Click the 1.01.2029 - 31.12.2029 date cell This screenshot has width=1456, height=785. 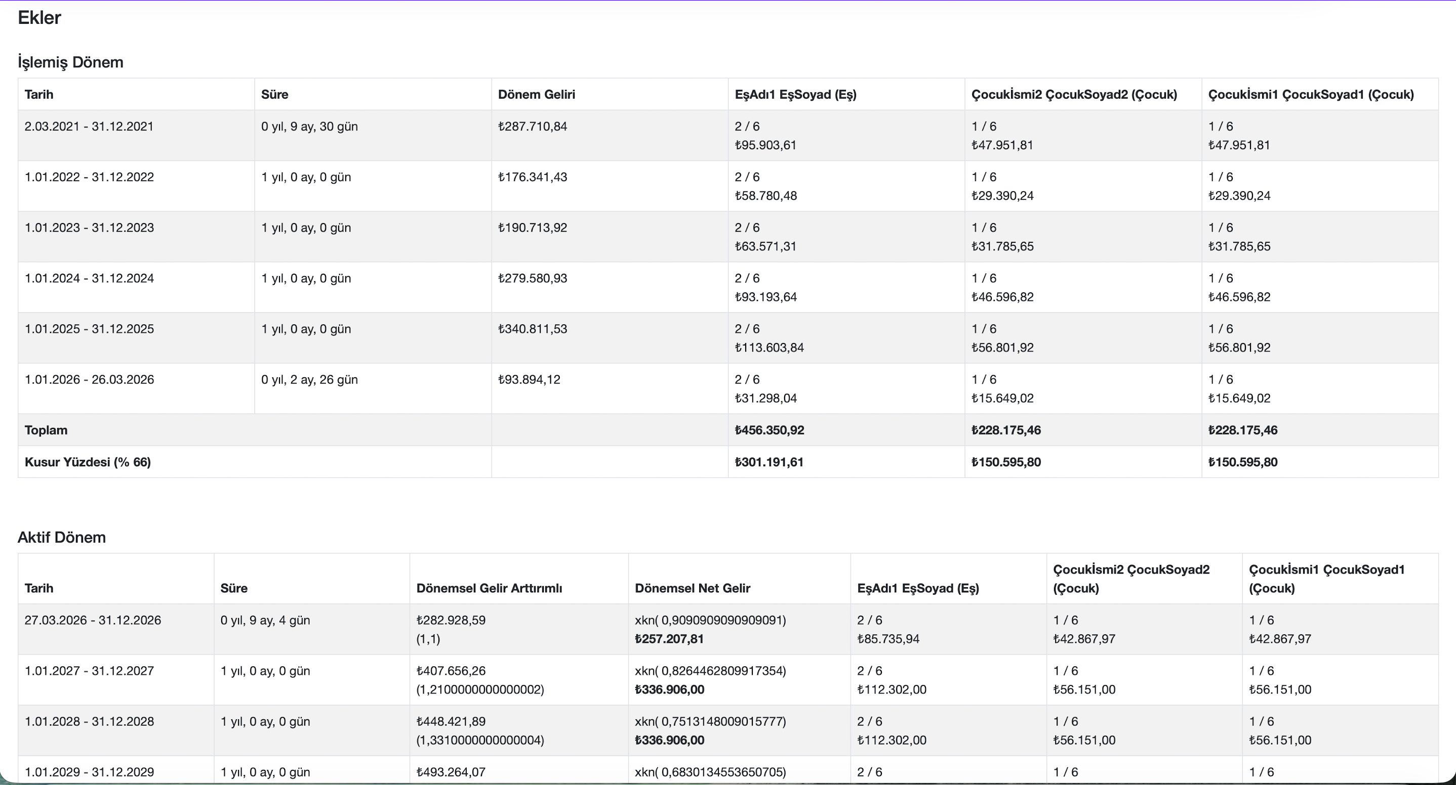click(x=89, y=772)
